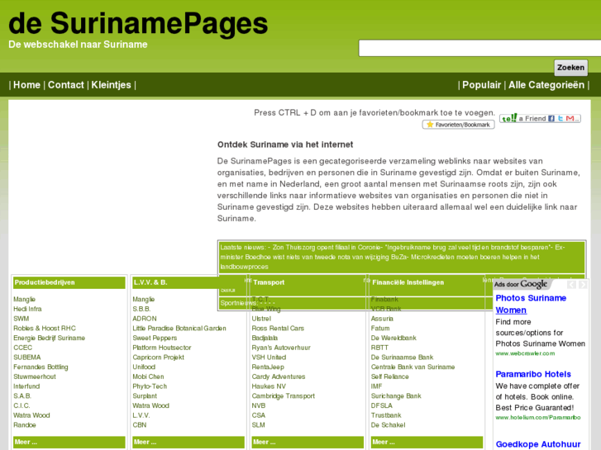Open Robles & Hoost RHC link
This screenshot has width=601, height=450.
(45, 329)
